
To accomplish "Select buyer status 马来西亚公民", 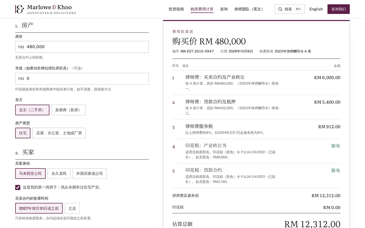I will pyautogui.click(x=30, y=174).
